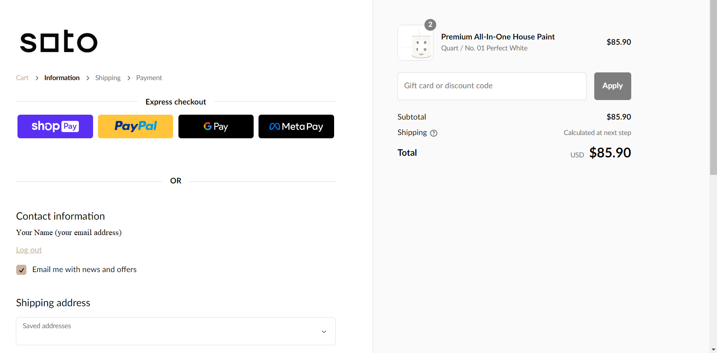Click the shipping help question-mark icon
The image size is (717, 353).
pos(434,133)
